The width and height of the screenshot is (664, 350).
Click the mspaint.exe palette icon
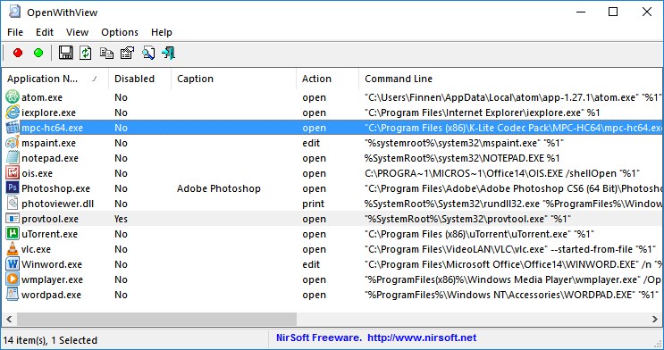[x=13, y=143]
